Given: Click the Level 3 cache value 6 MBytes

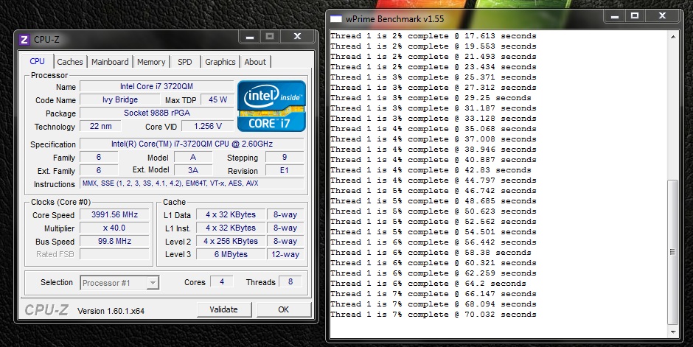Looking at the screenshot, I should (231, 255).
